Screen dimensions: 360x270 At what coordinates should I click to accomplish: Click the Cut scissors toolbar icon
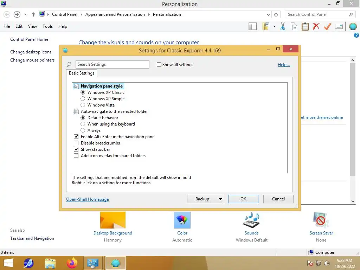(283, 26)
